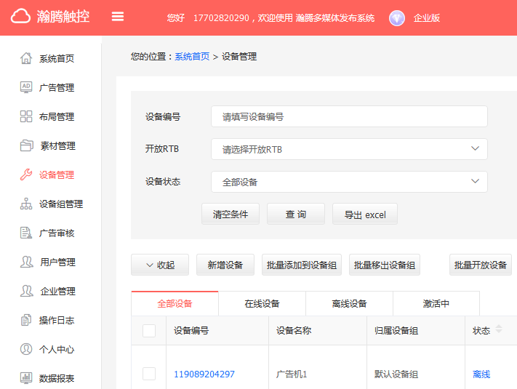The height and width of the screenshot is (389, 517).
Task: Open the 设备状态 dropdown showing 全部设备
Action: [349, 182]
